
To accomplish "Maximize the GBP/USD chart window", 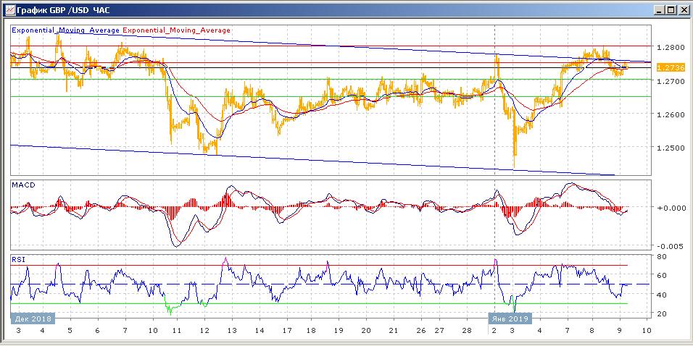I will [x=671, y=9].
